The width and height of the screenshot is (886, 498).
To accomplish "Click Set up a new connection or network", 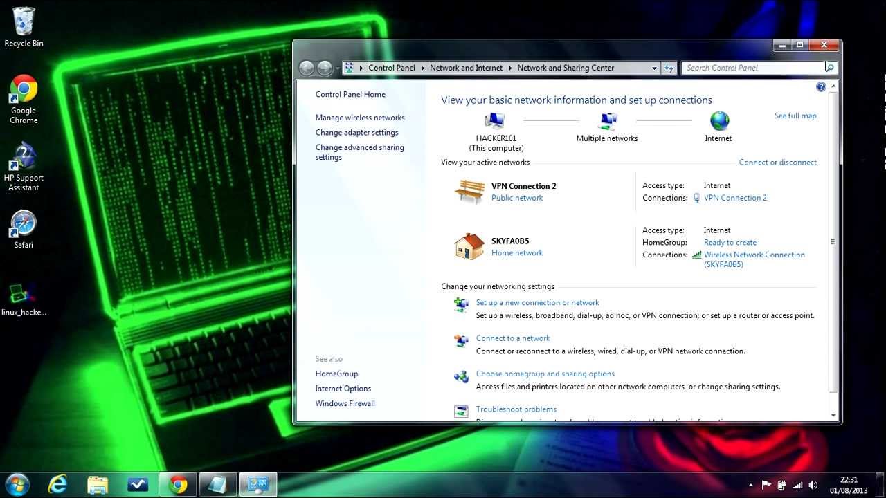I will 538,303.
